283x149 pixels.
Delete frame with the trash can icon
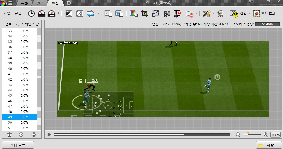[9, 134]
